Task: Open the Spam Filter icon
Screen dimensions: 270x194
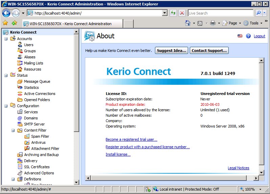Action: pyautogui.click(x=27, y=136)
